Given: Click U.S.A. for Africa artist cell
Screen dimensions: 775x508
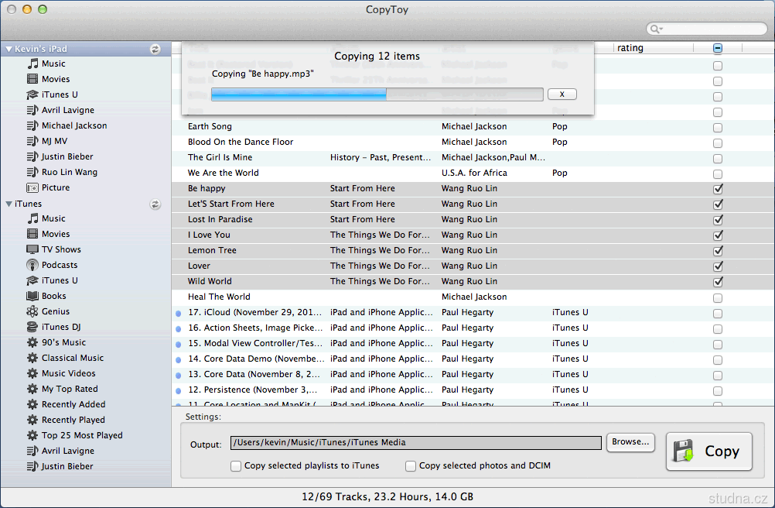Looking at the screenshot, I should coord(474,173).
